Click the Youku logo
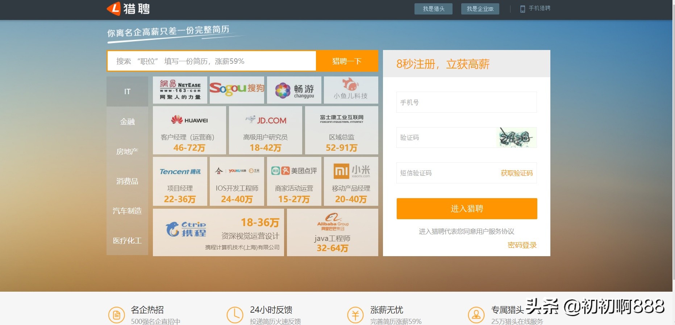675x325 pixels. pos(237,171)
